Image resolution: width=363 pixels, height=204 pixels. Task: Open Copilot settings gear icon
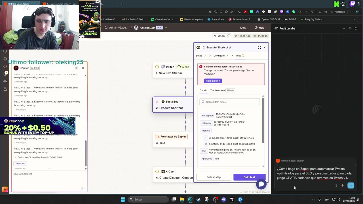click(76, 68)
